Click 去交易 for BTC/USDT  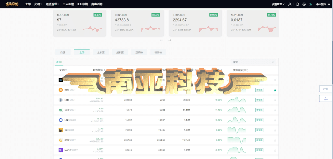tap(259, 90)
